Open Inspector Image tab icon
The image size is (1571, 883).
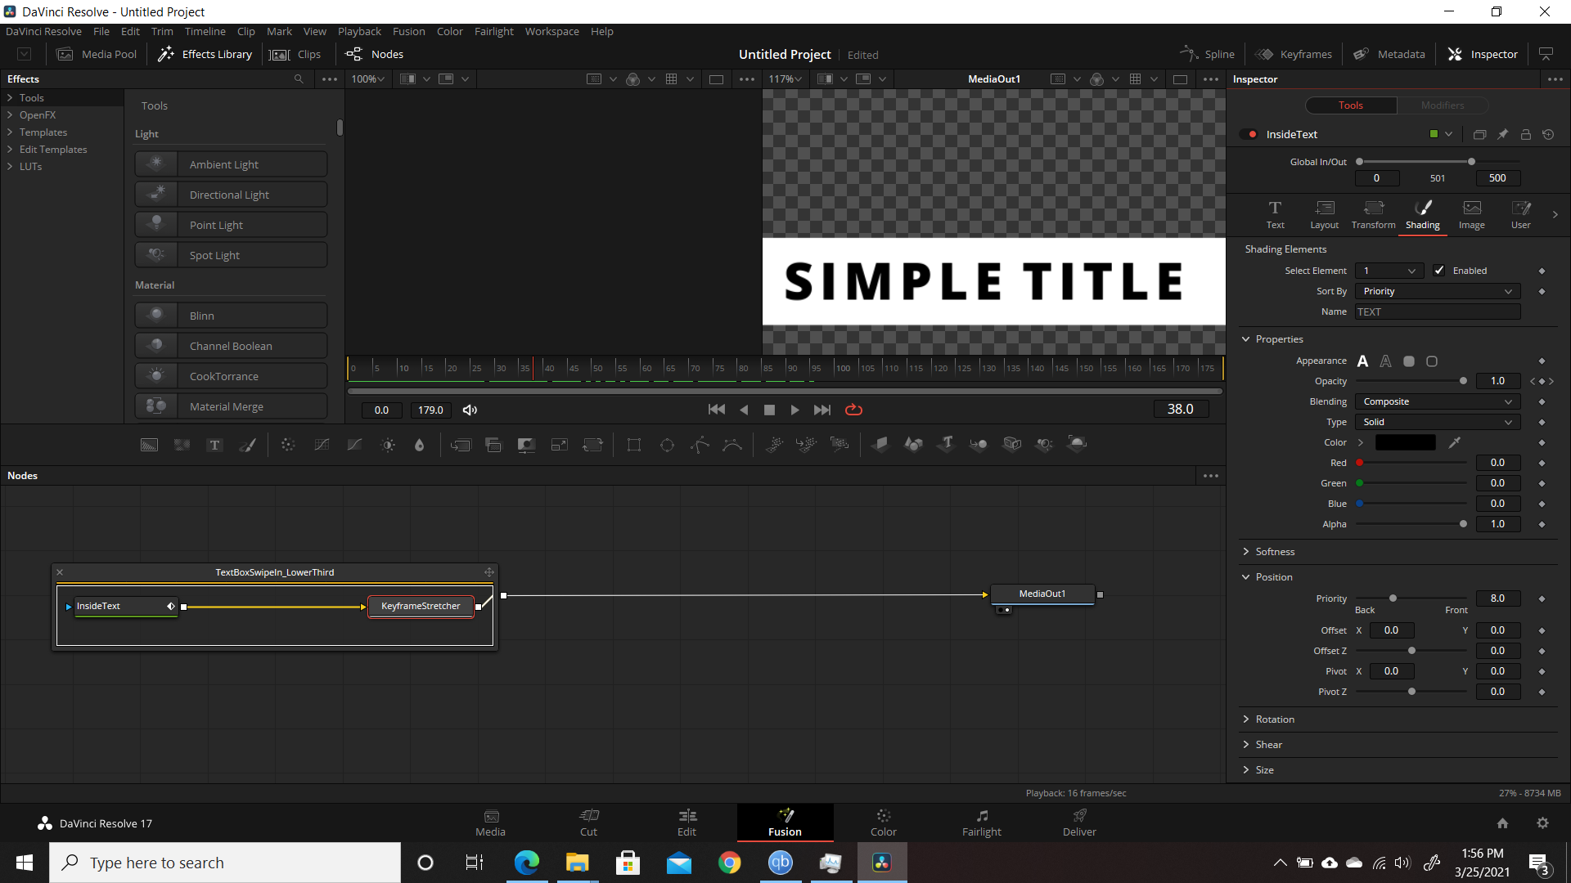[x=1471, y=215]
